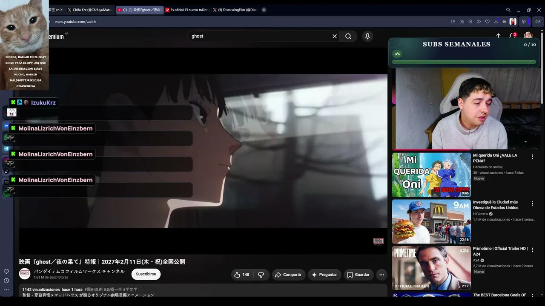Open the McDonald's 9AM video thumbnail
The height and width of the screenshot is (306, 545).
[431, 221]
